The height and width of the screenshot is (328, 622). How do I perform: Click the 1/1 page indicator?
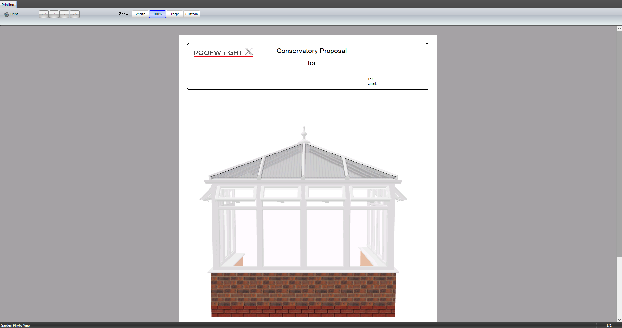[x=609, y=325]
